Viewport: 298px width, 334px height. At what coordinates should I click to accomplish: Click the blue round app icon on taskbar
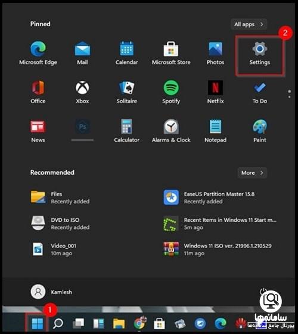coord(200,323)
